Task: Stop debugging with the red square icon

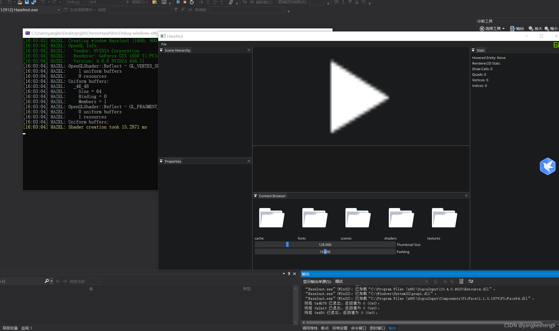Action: [x=185, y=2]
